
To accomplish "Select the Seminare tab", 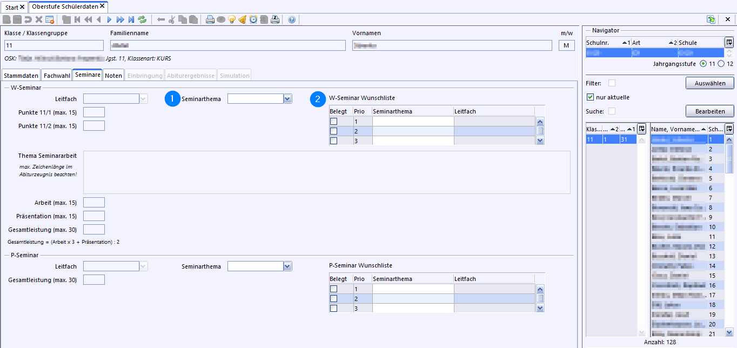I will click(88, 75).
